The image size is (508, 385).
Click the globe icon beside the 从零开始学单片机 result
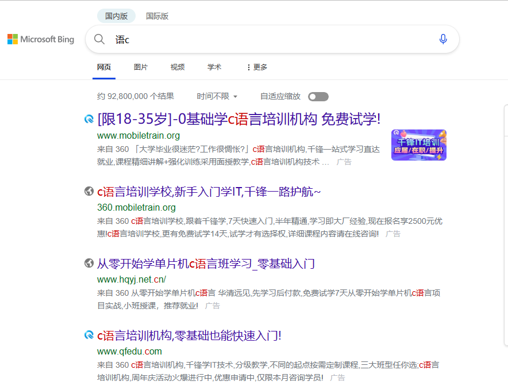[x=88, y=263]
